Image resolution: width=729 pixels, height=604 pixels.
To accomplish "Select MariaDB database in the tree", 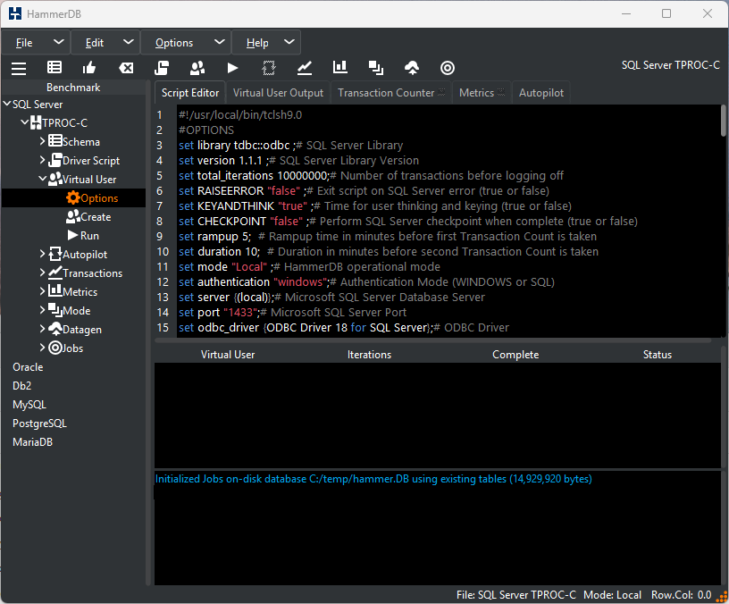I will [x=32, y=441].
